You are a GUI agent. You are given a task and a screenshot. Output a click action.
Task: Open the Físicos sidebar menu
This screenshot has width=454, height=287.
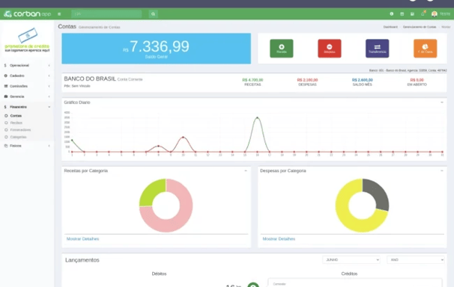tap(16, 146)
